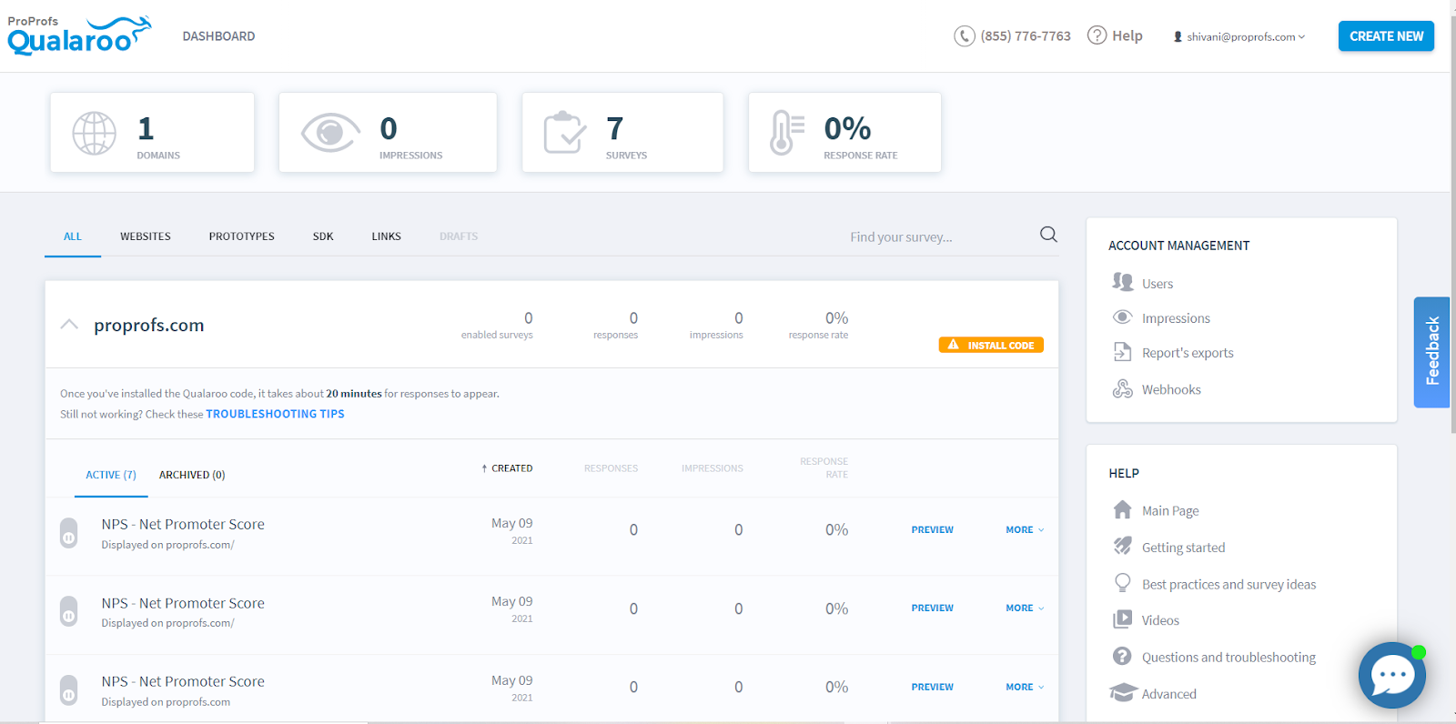
Task: Click the warning triangle on Install Code
Action: pyautogui.click(x=953, y=345)
